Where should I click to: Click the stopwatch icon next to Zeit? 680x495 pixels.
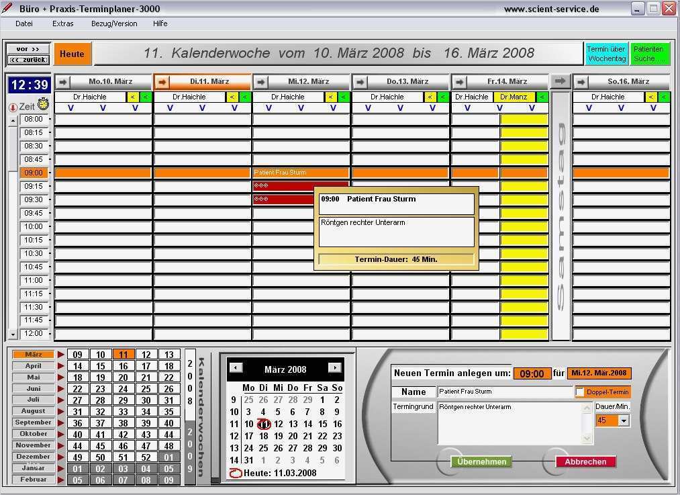pyautogui.click(x=43, y=104)
